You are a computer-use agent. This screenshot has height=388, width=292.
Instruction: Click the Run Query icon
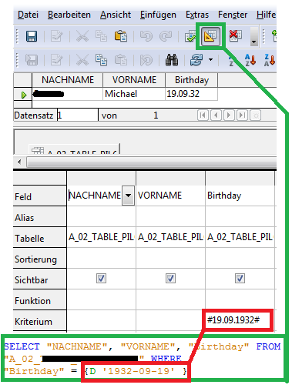(191, 36)
